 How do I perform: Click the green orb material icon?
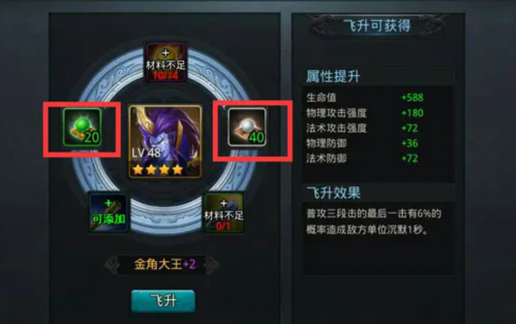(82, 127)
